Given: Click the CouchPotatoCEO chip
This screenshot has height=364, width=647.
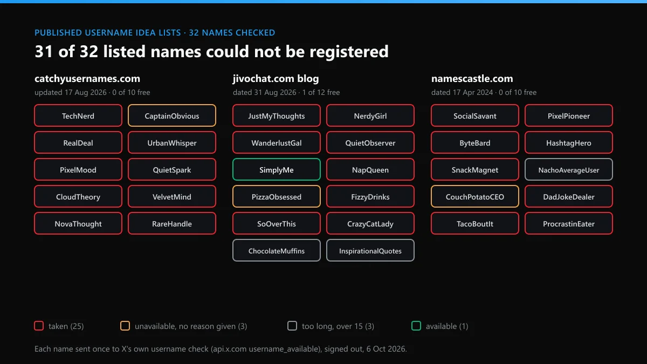Looking at the screenshot, I should click(475, 197).
